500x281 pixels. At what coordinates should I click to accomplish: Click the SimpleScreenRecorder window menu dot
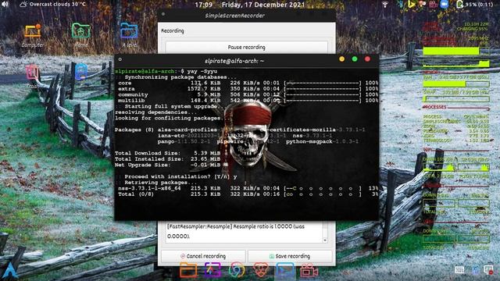pyautogui.click(x=163, y=14)
